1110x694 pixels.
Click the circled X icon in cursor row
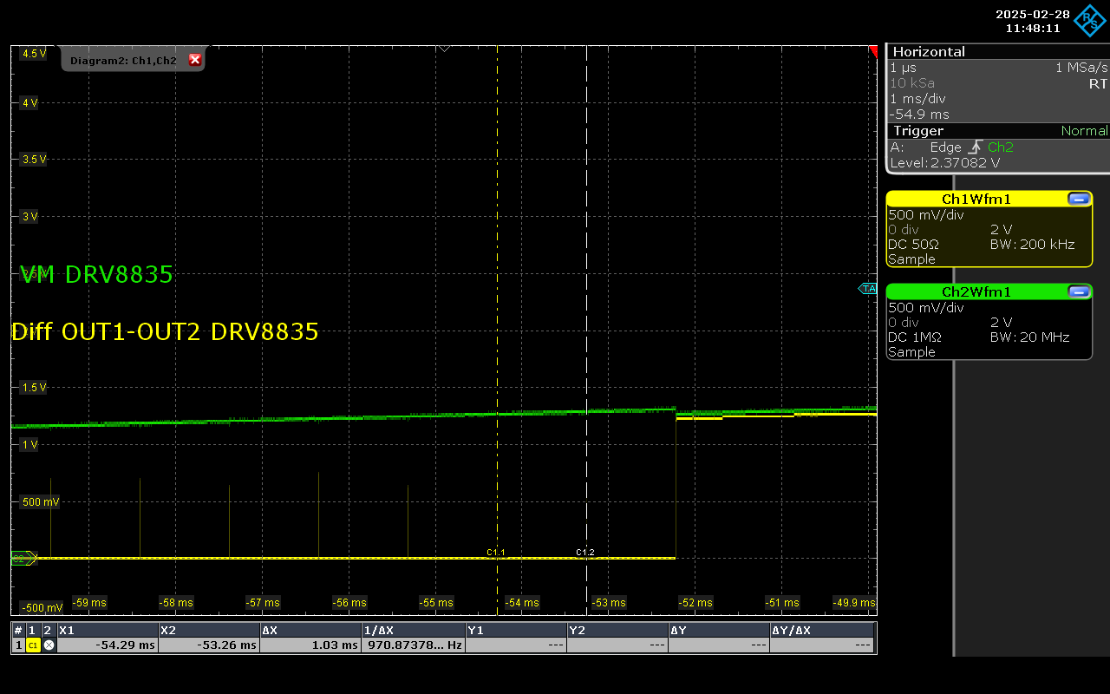coord(49,645)
